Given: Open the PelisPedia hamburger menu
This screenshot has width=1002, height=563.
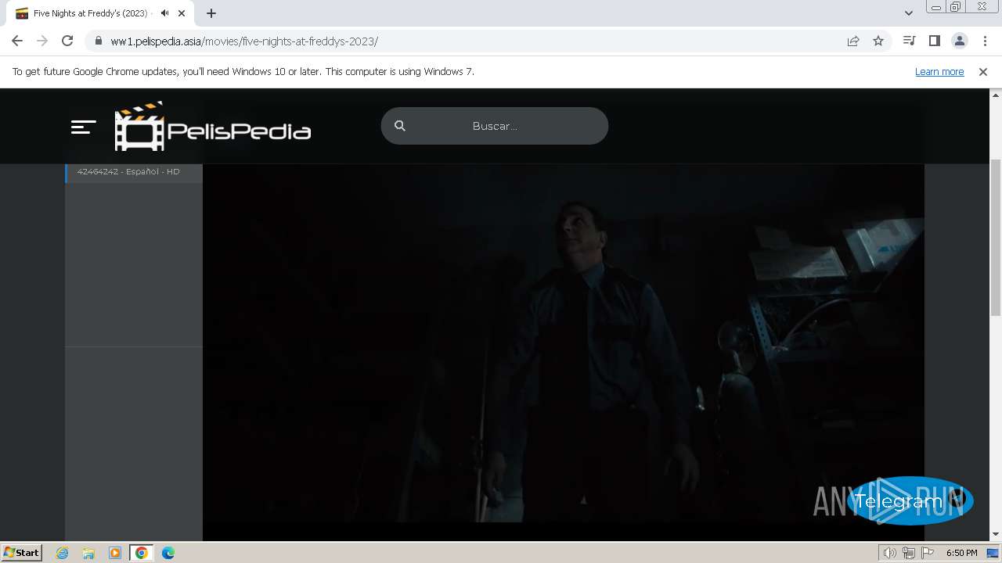Looking at the screenshot, I should (x=83, y=127).
